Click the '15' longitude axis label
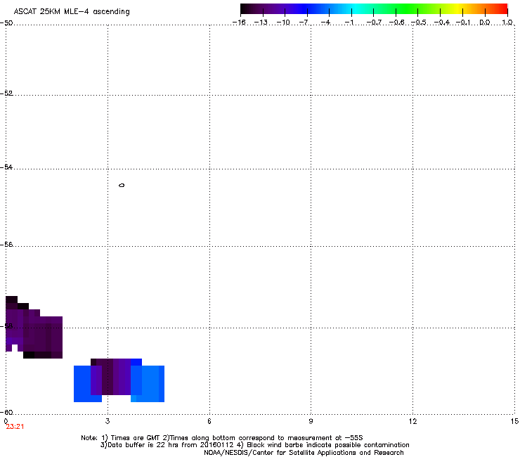Viewport: 520px width, 457px height. [x=514, y=421]
